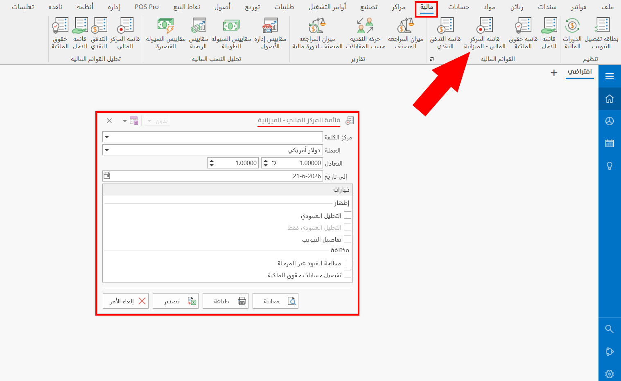Open ميزان المراجعة المصنف لدورة مالية report
Viewport: 621px width, 381px height.
pyautogui.click(x=317, y=34)
